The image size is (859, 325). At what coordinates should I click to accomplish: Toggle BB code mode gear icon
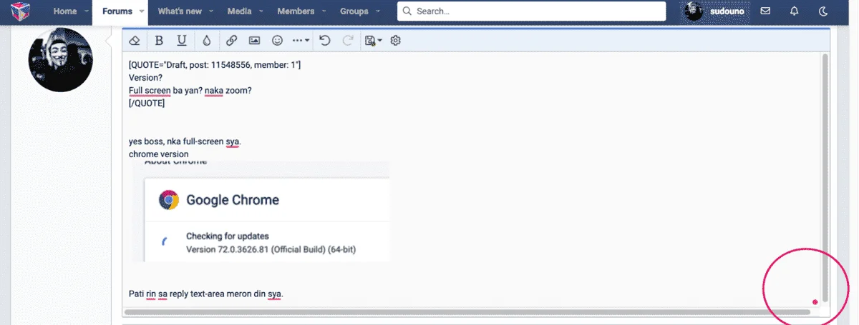click(395, 41)
